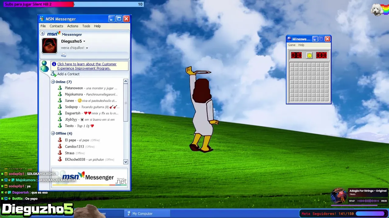The width and height of the screenshot is (389, 218).
Task: Click Sodapop's online status icon
Action: coord(60,107)
